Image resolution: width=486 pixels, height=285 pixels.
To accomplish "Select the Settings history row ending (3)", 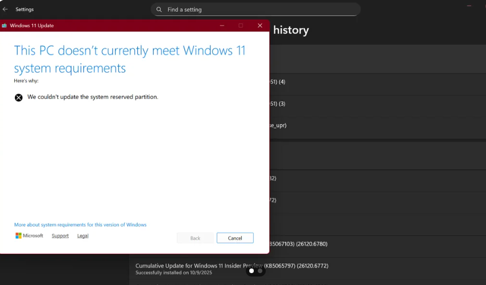I will click(x=377, y=106).
